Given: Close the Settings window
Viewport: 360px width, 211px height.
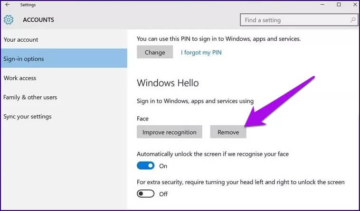Looking at the screenshot, I should point(355,5).
